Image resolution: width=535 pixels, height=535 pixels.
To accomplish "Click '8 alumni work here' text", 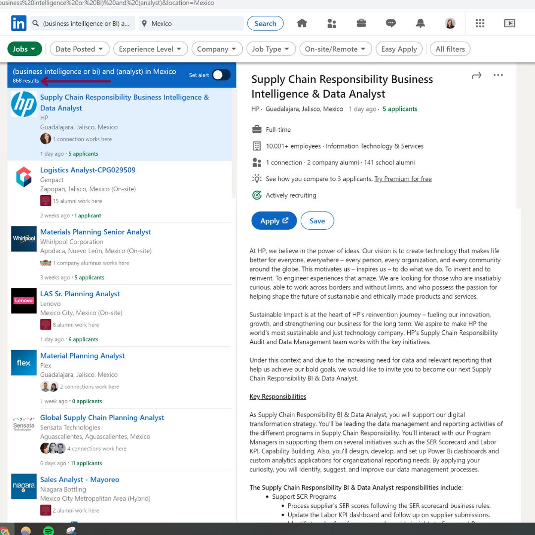I will point(76,325).
